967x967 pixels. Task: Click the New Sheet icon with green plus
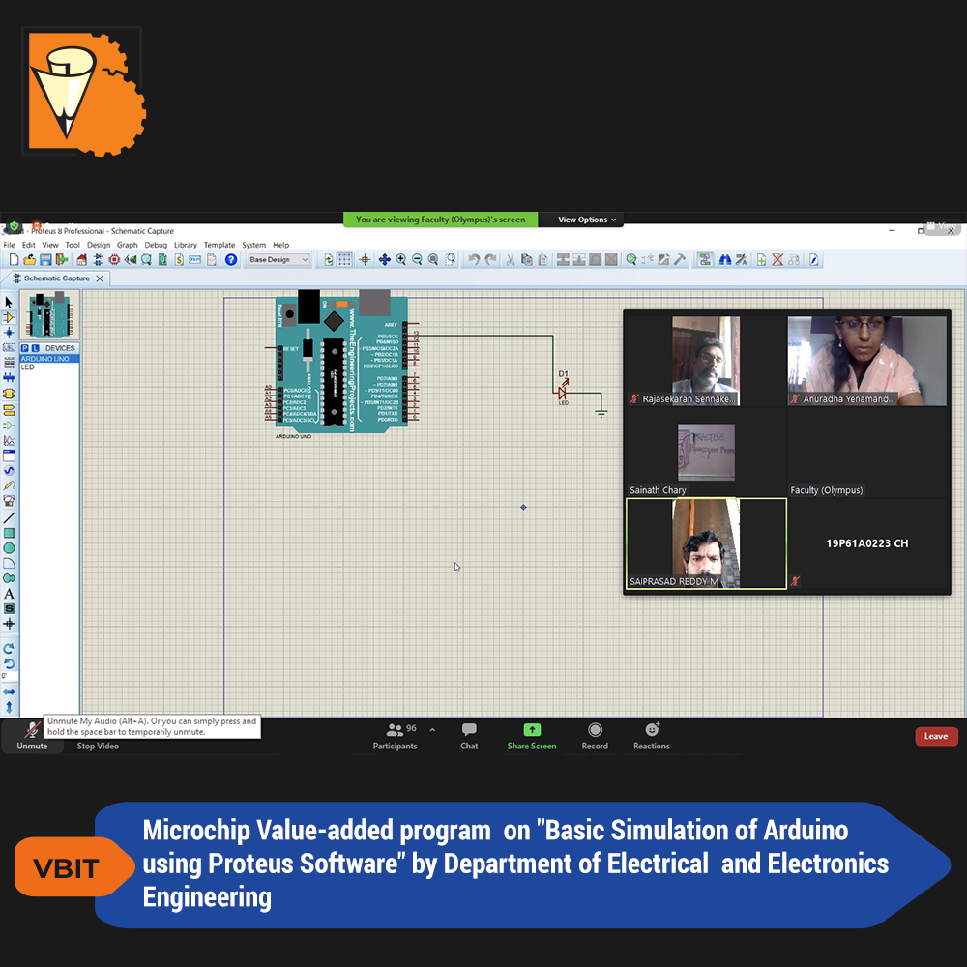click(762, 259)
